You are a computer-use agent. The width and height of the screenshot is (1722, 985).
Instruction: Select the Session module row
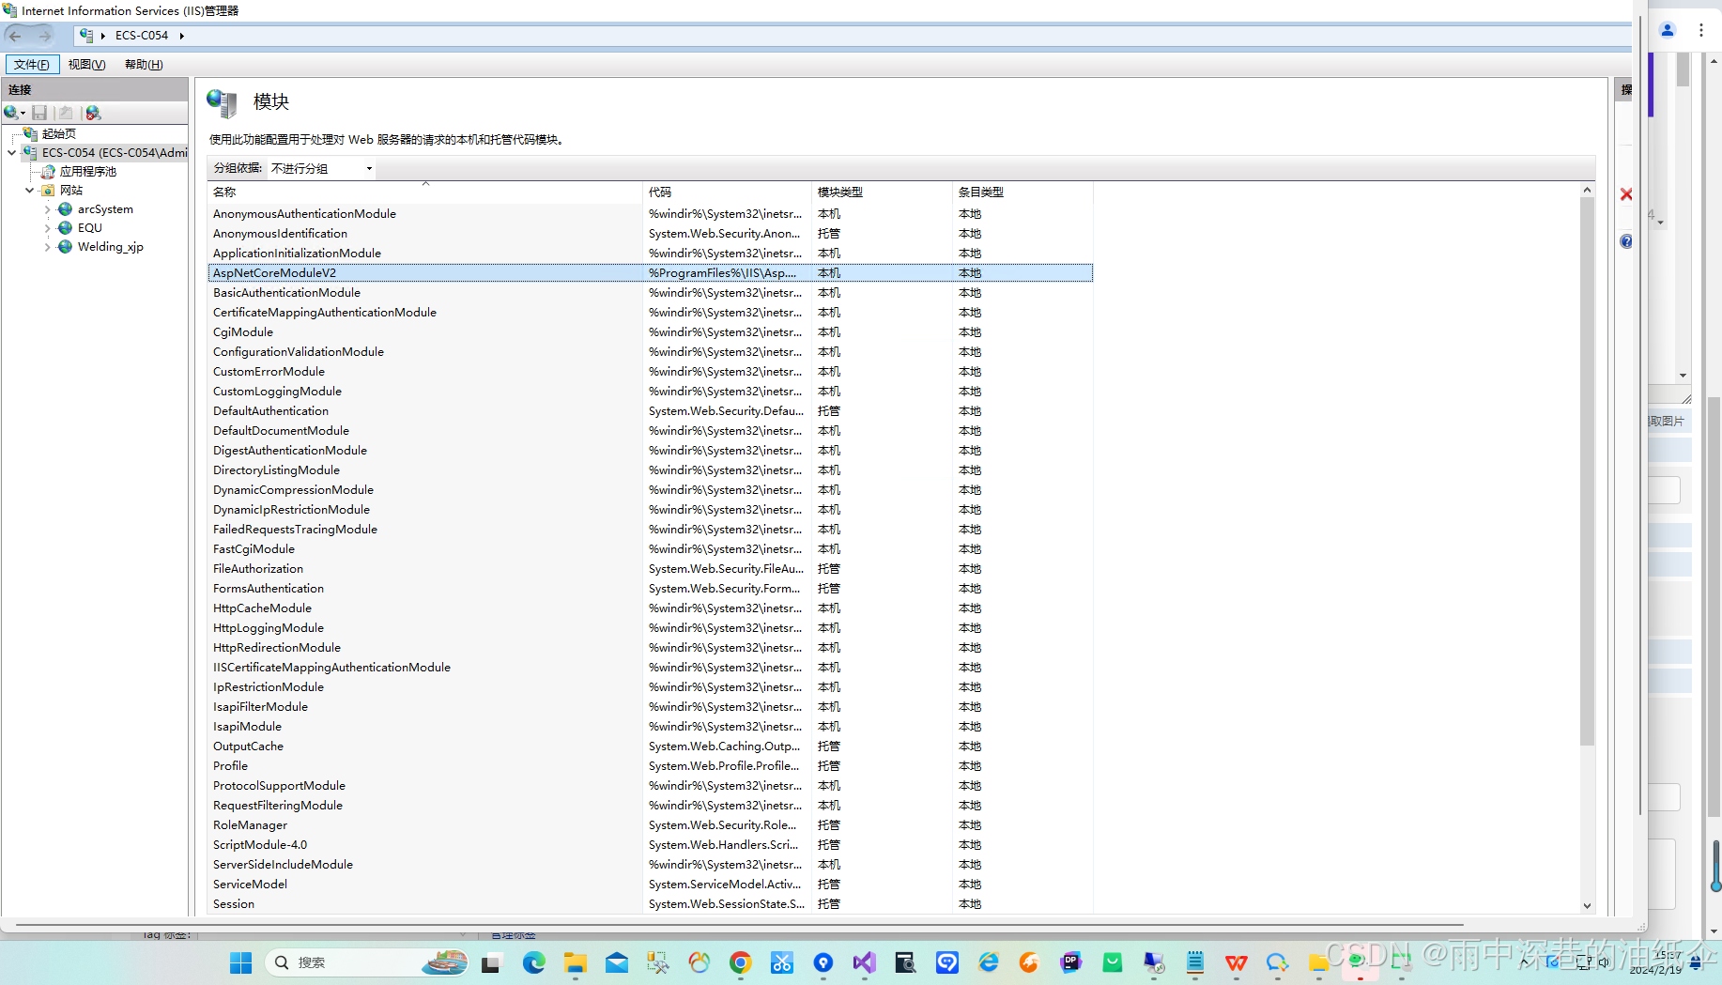point(650,904)
